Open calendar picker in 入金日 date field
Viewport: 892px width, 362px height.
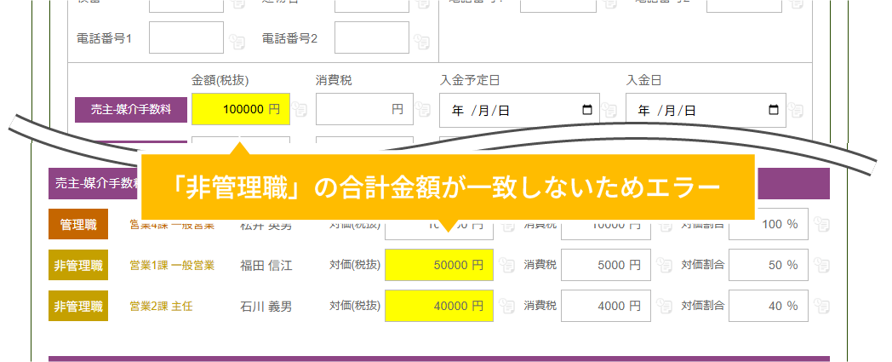click(773, 110)
